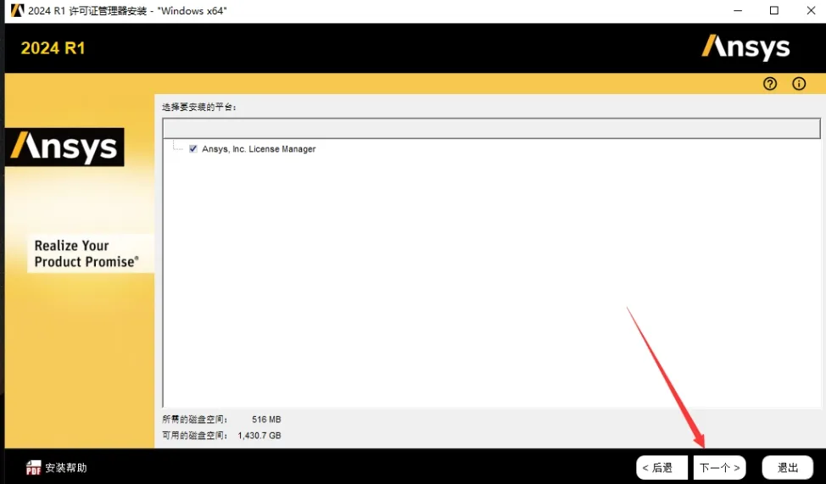Click the 退出 (Exit) button
This screenshot has height=484, width=826.
[x=788, y=467]
